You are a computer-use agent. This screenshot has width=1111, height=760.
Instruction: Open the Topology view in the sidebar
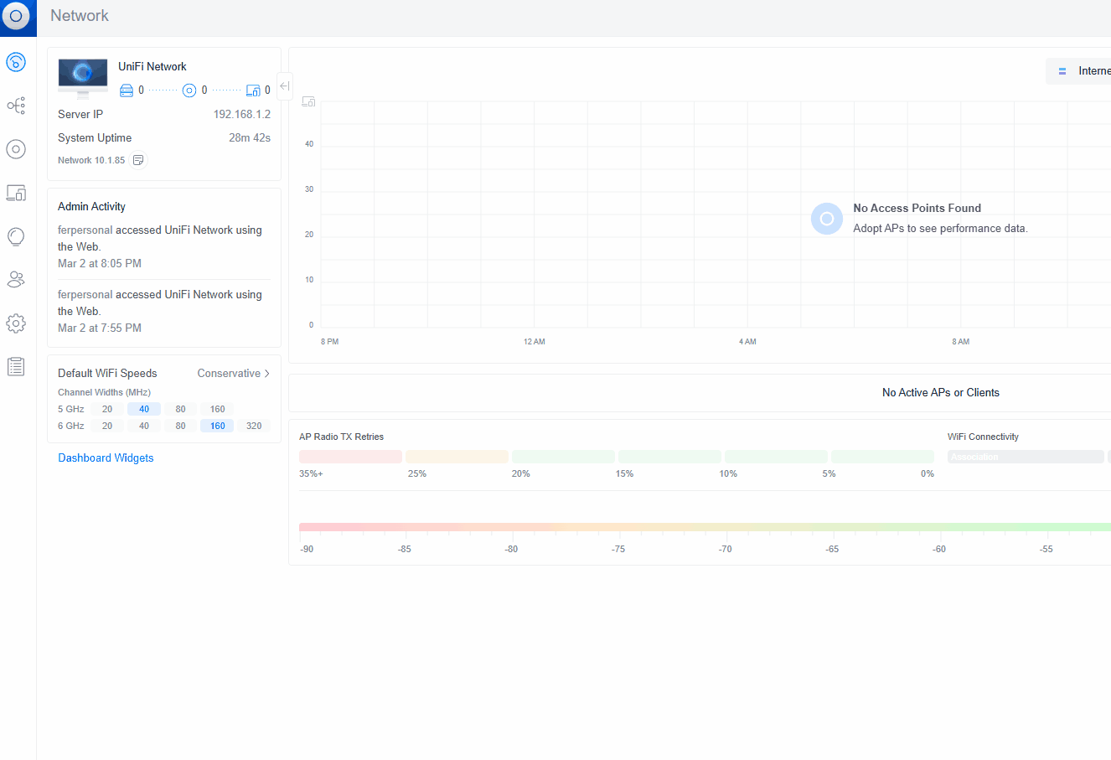tap(16, 106)
